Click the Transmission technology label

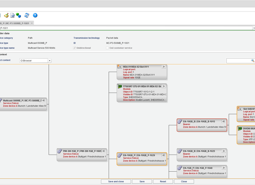[x=86, y=38]
